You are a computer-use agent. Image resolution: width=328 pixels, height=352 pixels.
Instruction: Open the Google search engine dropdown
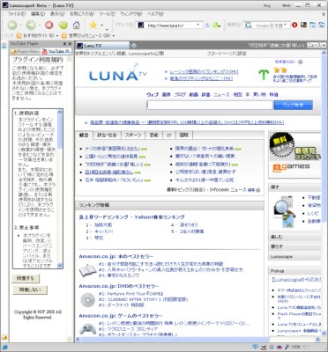286,26
